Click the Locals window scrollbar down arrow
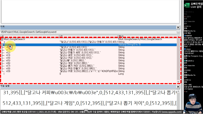Image resolution: width=203 pixels, height=114 pixels. [178, 82]
